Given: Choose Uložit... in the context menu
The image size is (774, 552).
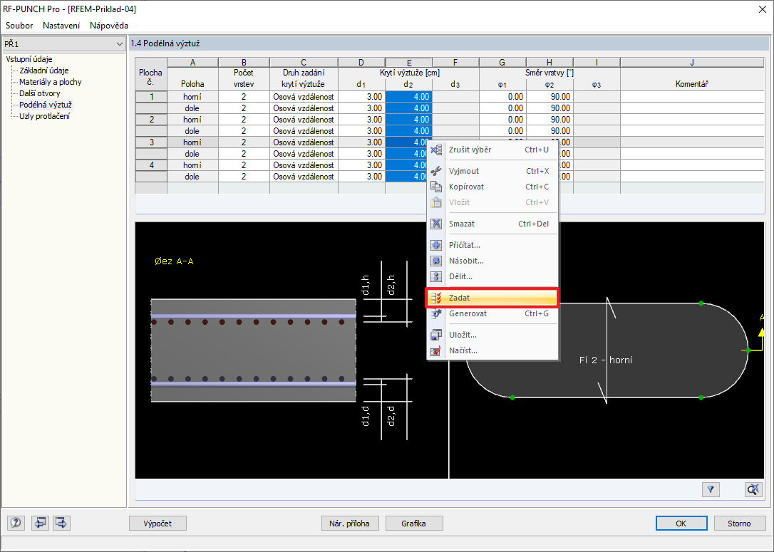Looking at the screenshot, I should [x=492, y=335].
